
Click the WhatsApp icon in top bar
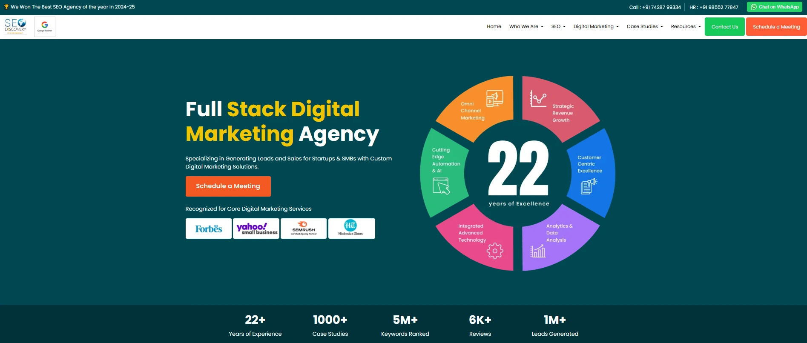(x=754, y=7)
